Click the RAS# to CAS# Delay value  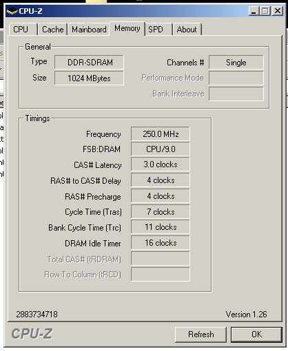click(161, 180)
